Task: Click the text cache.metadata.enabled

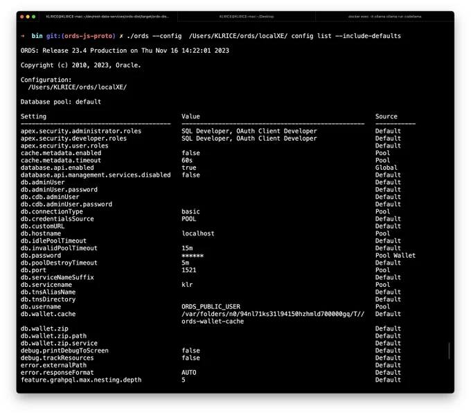Action: [61, 153]
